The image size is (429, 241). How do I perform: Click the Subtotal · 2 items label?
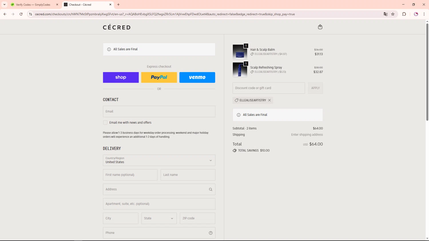[245, 128]
